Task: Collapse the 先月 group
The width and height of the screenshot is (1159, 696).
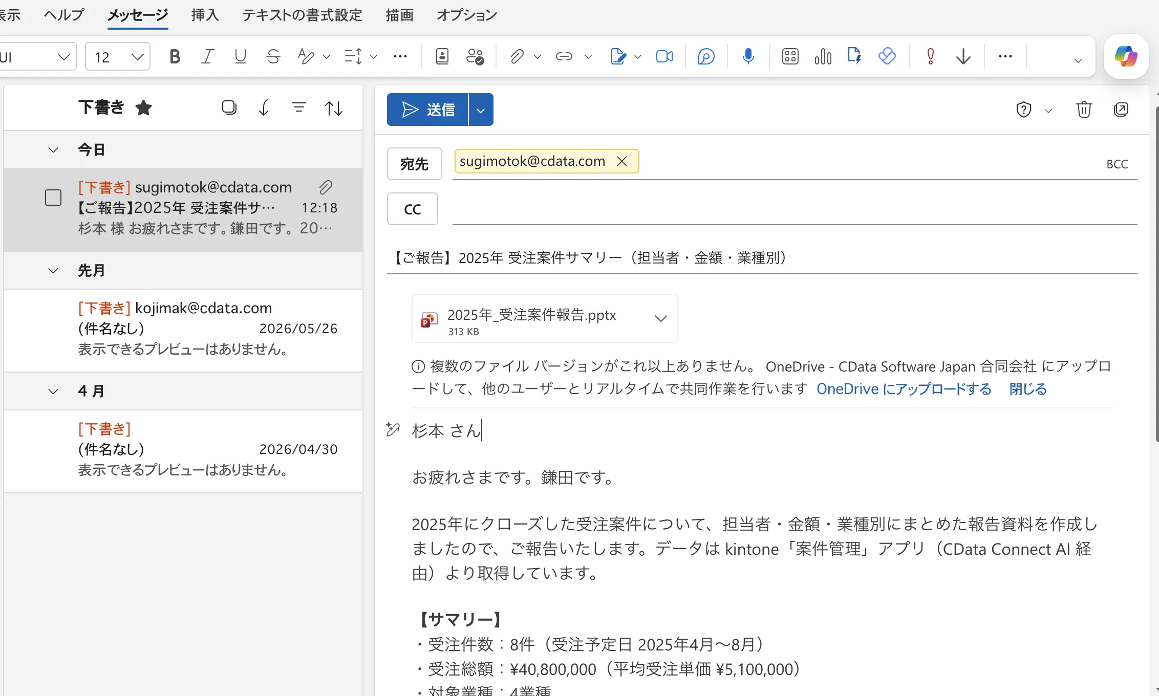Action: click(x=53, y=271)
